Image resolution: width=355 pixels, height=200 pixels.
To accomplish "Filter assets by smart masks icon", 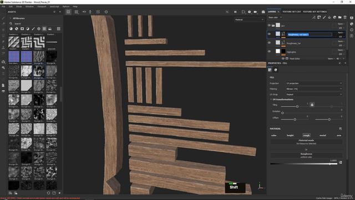I will point(22,29).
